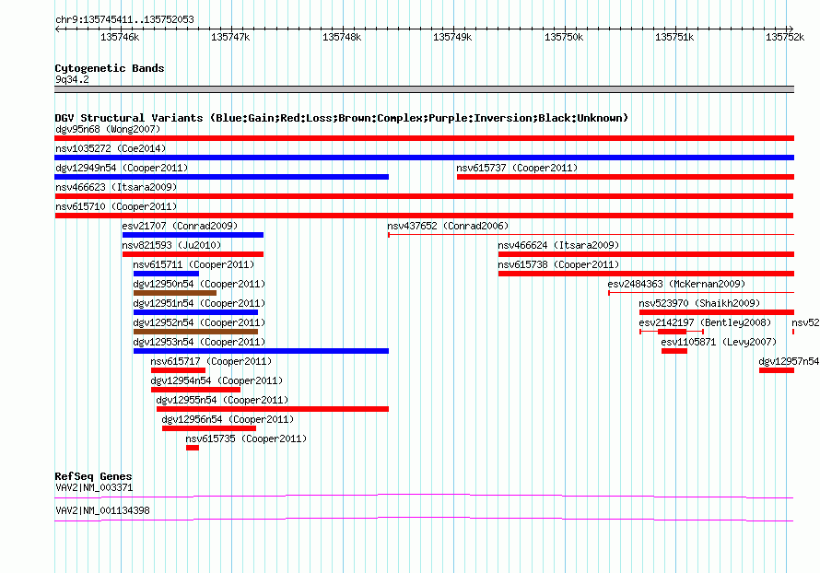
Task: Open nsv615737 (Cooper2011) variant label
Action: point(517,168)
